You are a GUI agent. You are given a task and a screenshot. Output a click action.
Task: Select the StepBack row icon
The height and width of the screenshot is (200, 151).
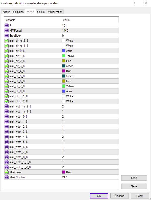(6, 36)
